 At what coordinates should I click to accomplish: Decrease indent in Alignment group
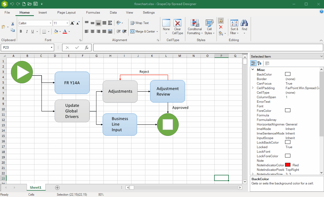(118, 31)
